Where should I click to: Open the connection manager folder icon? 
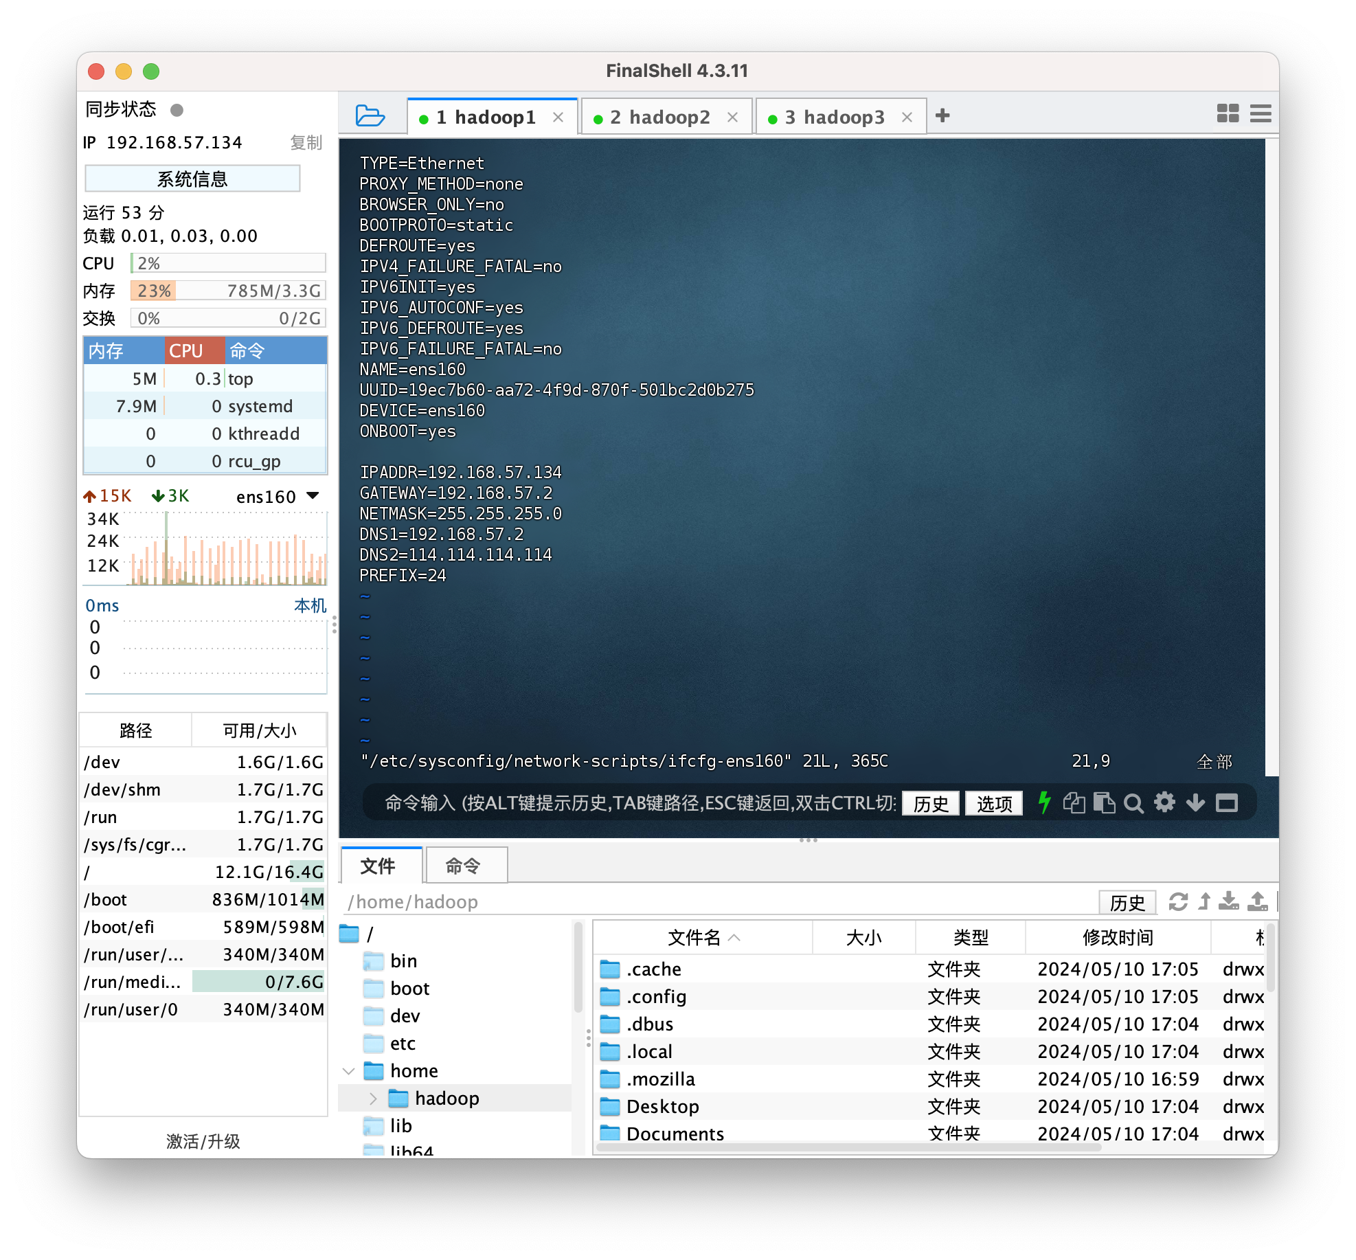[370, 115]
